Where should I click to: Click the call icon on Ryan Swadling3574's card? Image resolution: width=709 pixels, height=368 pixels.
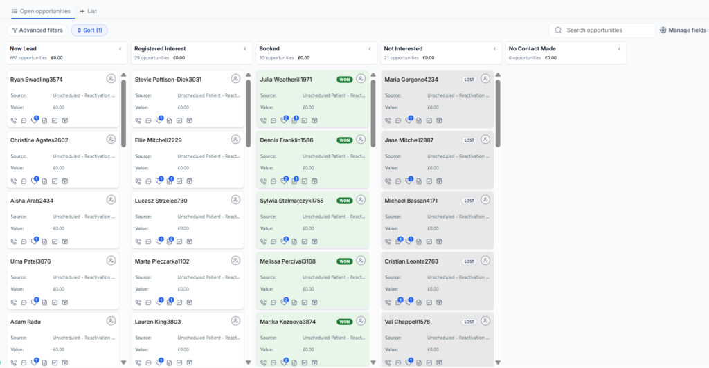(x=14, y=120)
